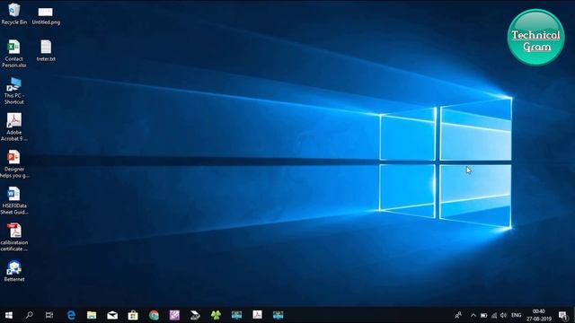Open the purple notes app on taskbar

pos(174,315)
